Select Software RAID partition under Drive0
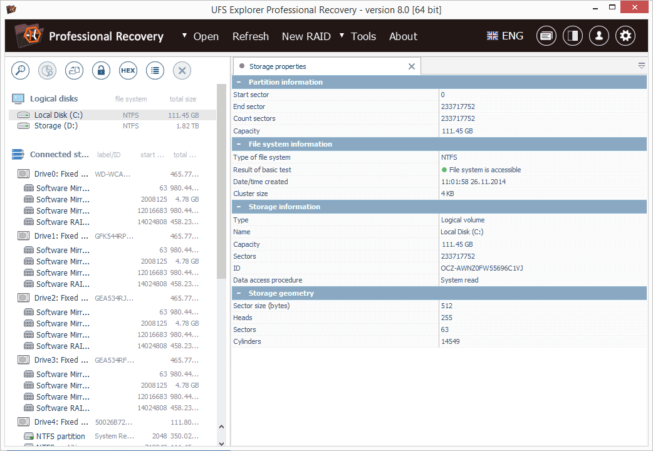Image resolution: width=653 pixels, height=451 pixels. (x=112, y=222)
